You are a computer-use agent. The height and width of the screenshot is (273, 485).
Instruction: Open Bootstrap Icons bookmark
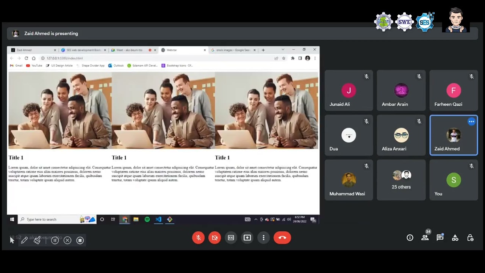pyautogui.click(x=177, y=66)
